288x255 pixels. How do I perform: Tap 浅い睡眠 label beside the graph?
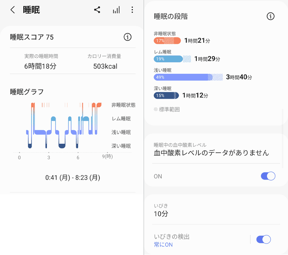click(x=121, y=132)
